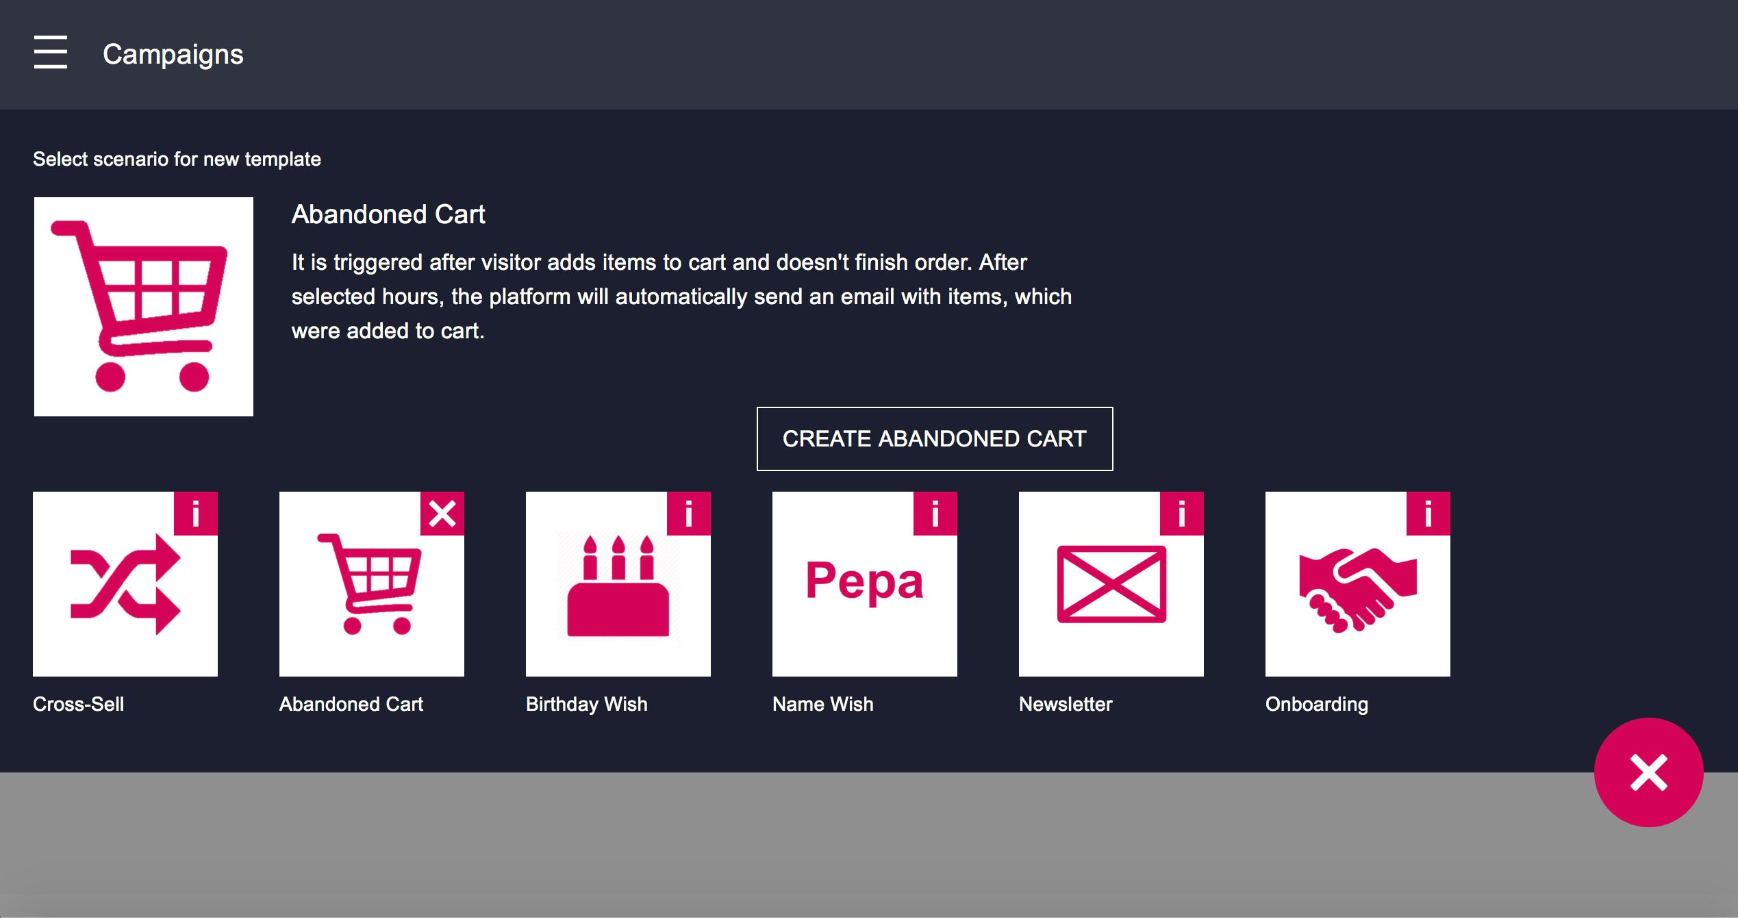The image size is (1738, 919).
Task: Click the Cross-Sell label text
Action: [x=79, y=704]
